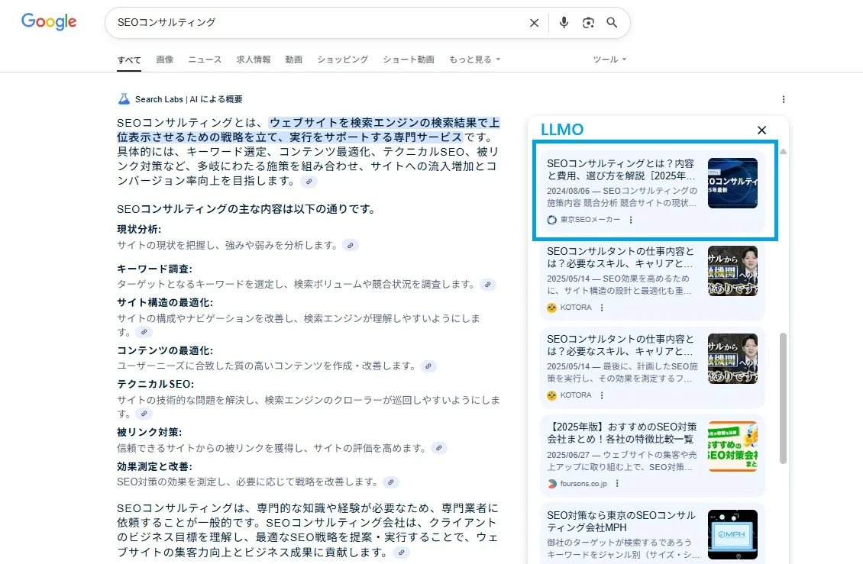Open source link chip for キーワード調査 description
The image size is (863, 564).
point(488,285)
